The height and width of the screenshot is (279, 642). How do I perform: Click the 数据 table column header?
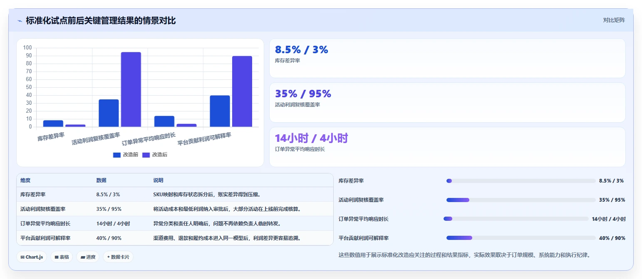click(x=102, y=180)
